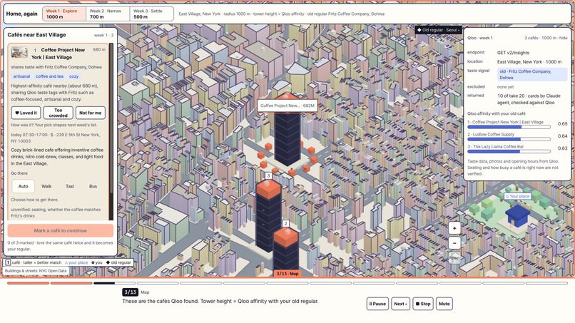This screenshot has height=323, width=575.
Task: Click The Lazy Llama Coffee Bar affinity bar
Action: (509, 151)
